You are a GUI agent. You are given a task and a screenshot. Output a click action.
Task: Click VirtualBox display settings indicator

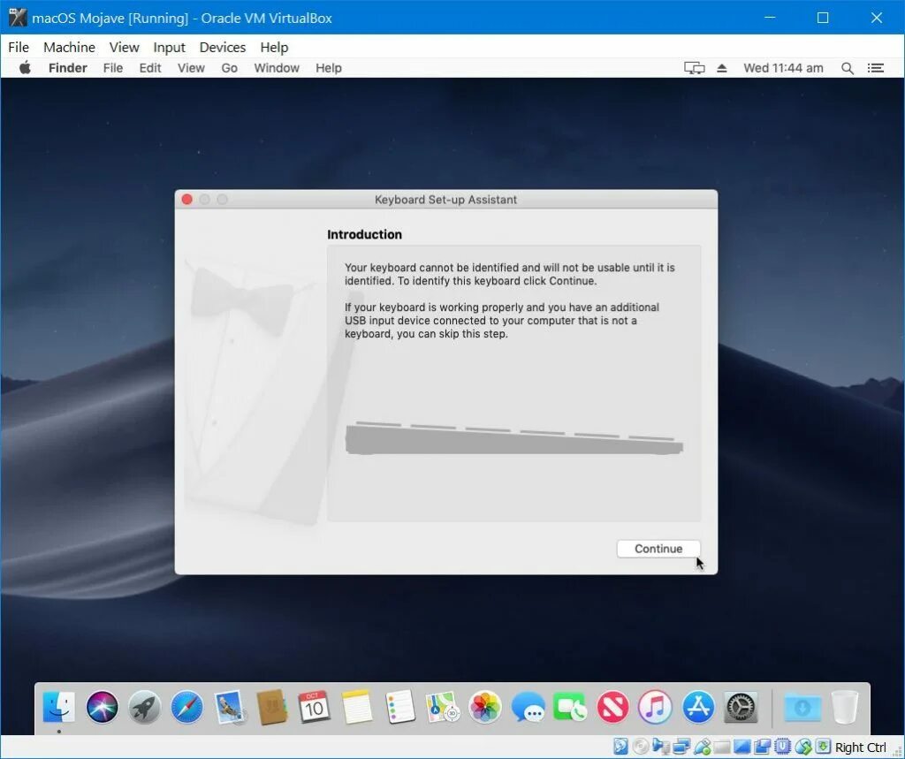(x=742, y=747)
